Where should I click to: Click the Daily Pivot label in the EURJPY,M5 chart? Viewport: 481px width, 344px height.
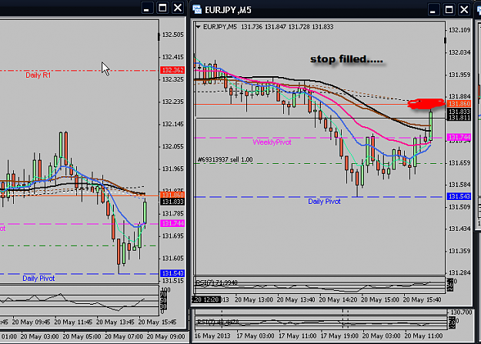click(x=324, y=202)
